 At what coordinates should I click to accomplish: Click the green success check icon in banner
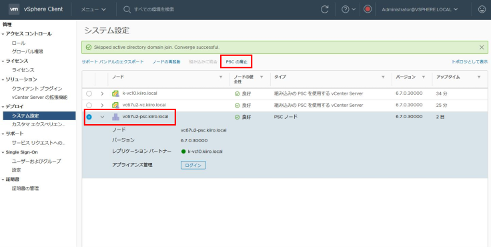tap(89, 47)
